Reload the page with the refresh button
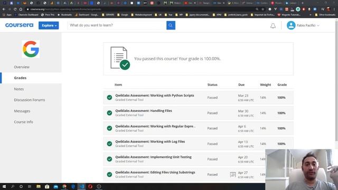Image resolution: width=338 pixels, height=190 pixels. [15, 9]
